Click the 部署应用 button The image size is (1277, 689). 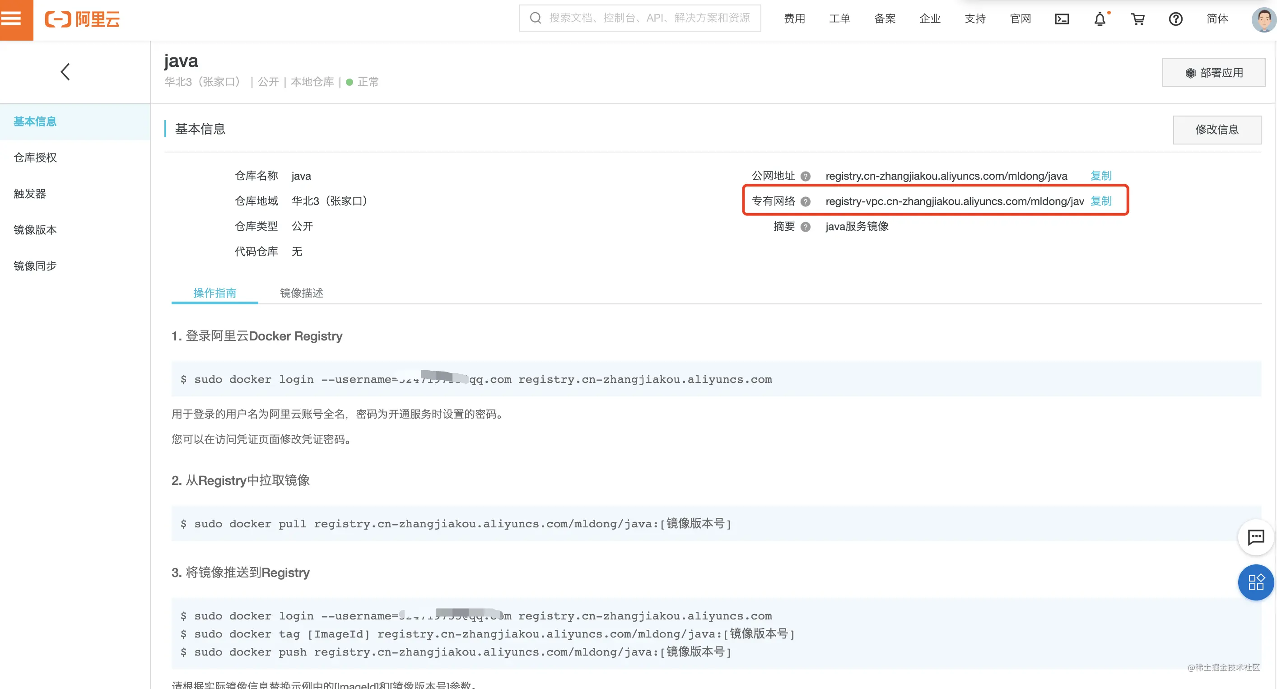point(1213,72)
